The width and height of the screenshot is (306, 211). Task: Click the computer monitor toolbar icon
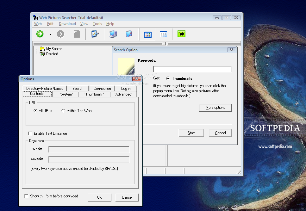click(113, 34)
